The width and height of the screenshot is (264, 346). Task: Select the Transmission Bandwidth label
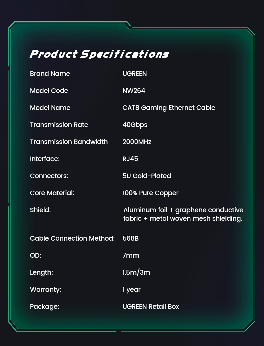coord(69,142)
